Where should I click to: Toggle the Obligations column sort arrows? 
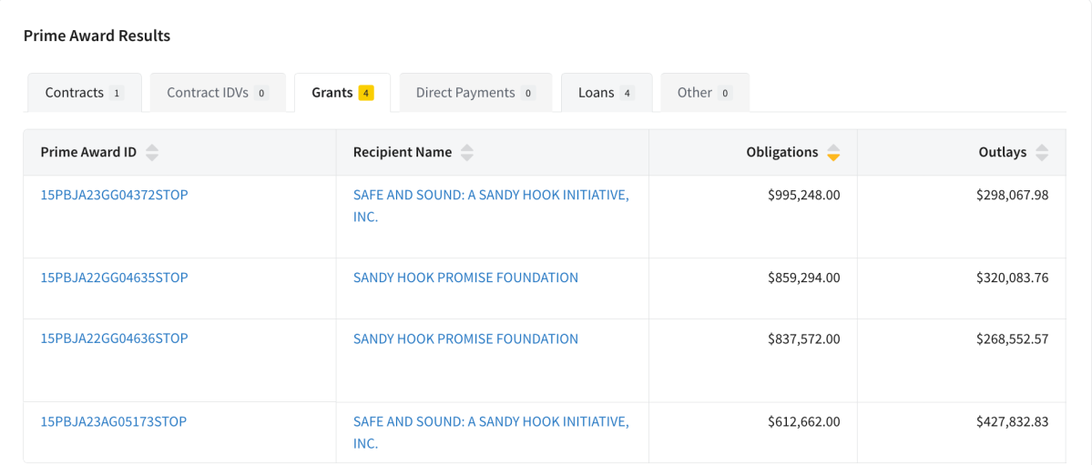(x=832, y=153)
